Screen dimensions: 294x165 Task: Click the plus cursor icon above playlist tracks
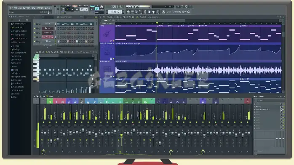click(106, 20)
